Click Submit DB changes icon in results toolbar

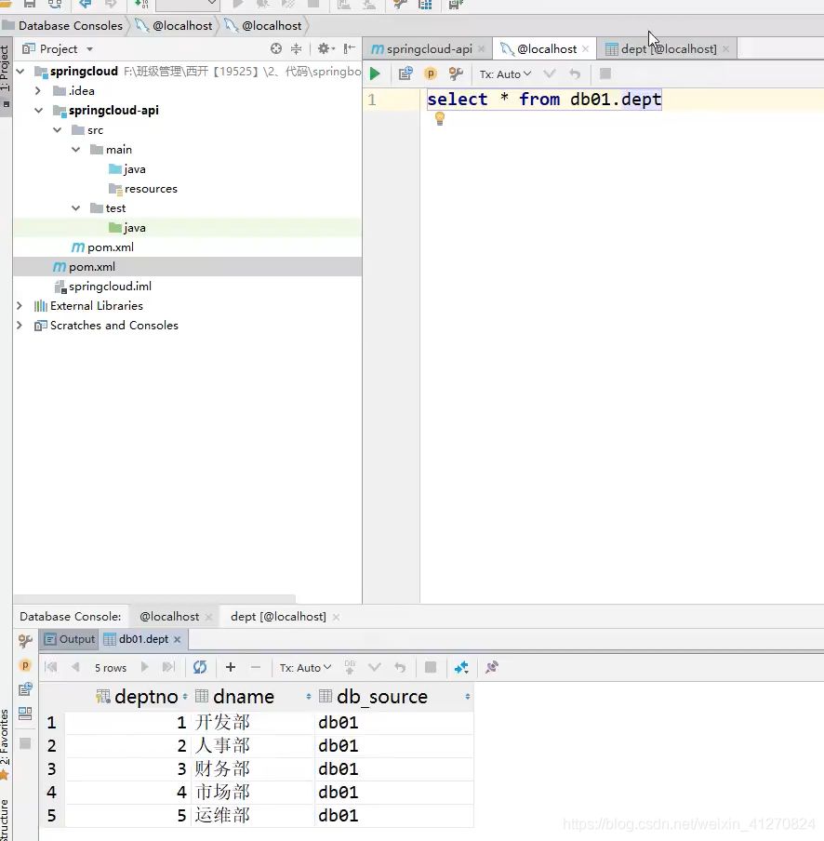tap(350, 667)
